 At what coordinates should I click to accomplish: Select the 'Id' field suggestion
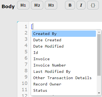pyautogui.click(x=64, y=53)
